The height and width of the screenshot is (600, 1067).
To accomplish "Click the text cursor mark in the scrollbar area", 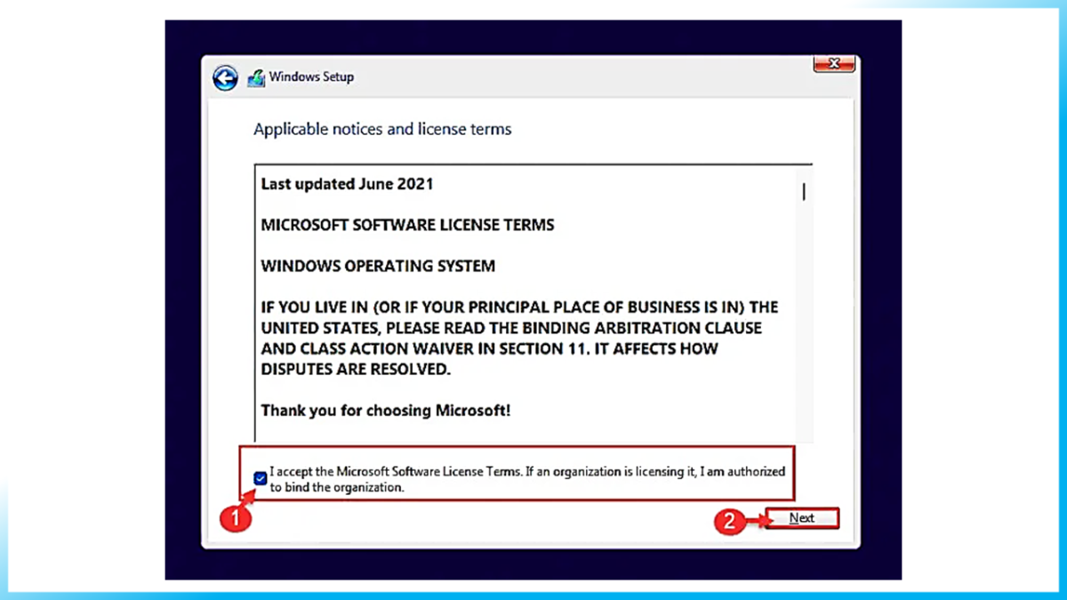I will point(803,191).
